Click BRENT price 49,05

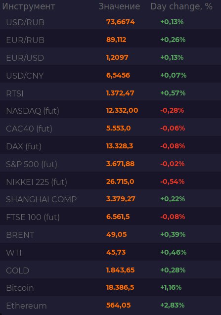pos(116,234)
